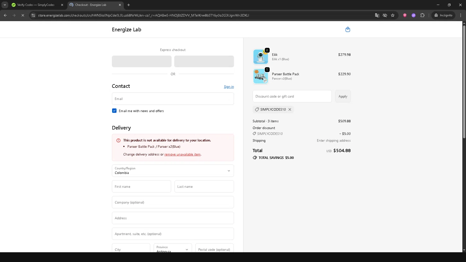Click the Subtotal amount $509.88
466x262 pixels.
click(345, 121)
